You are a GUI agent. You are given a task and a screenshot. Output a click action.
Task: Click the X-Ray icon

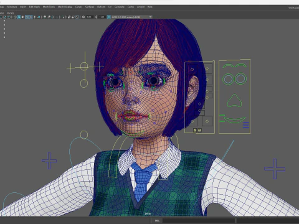tap(69, 17)
